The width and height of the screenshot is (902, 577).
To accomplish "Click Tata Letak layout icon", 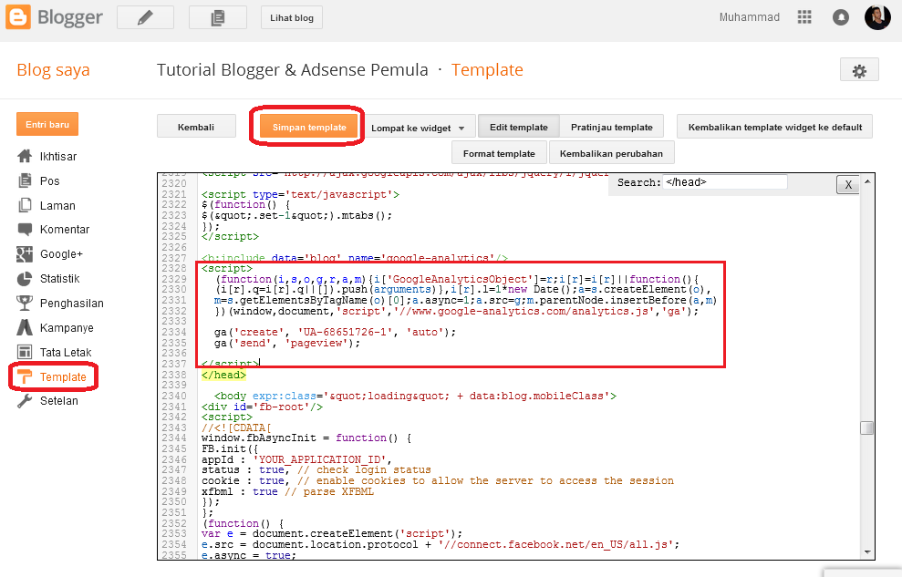I will [x=25, y=352].
